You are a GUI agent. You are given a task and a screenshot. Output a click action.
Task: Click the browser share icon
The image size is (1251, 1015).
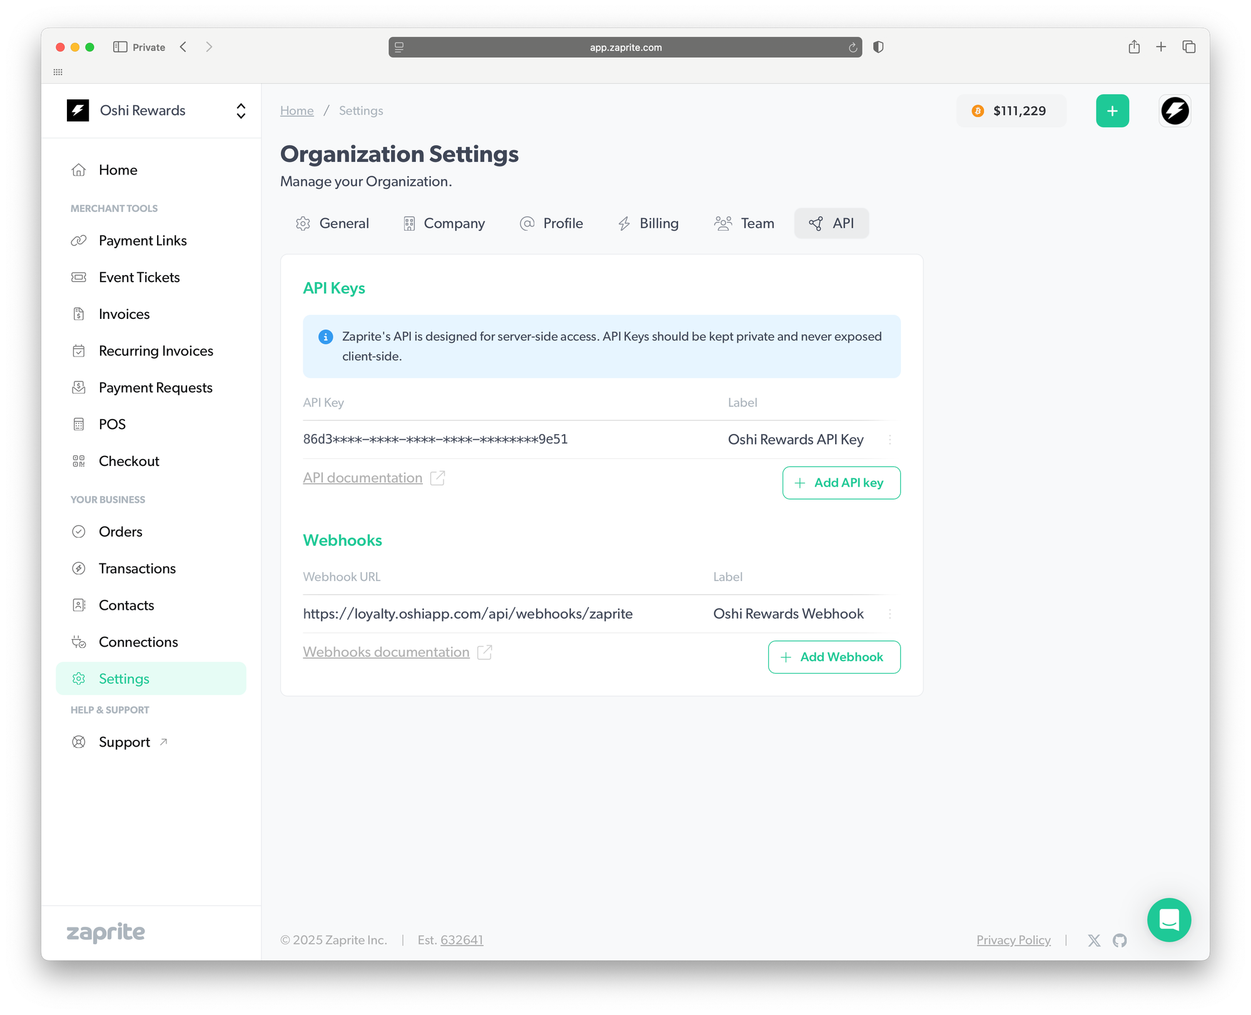1133,47
